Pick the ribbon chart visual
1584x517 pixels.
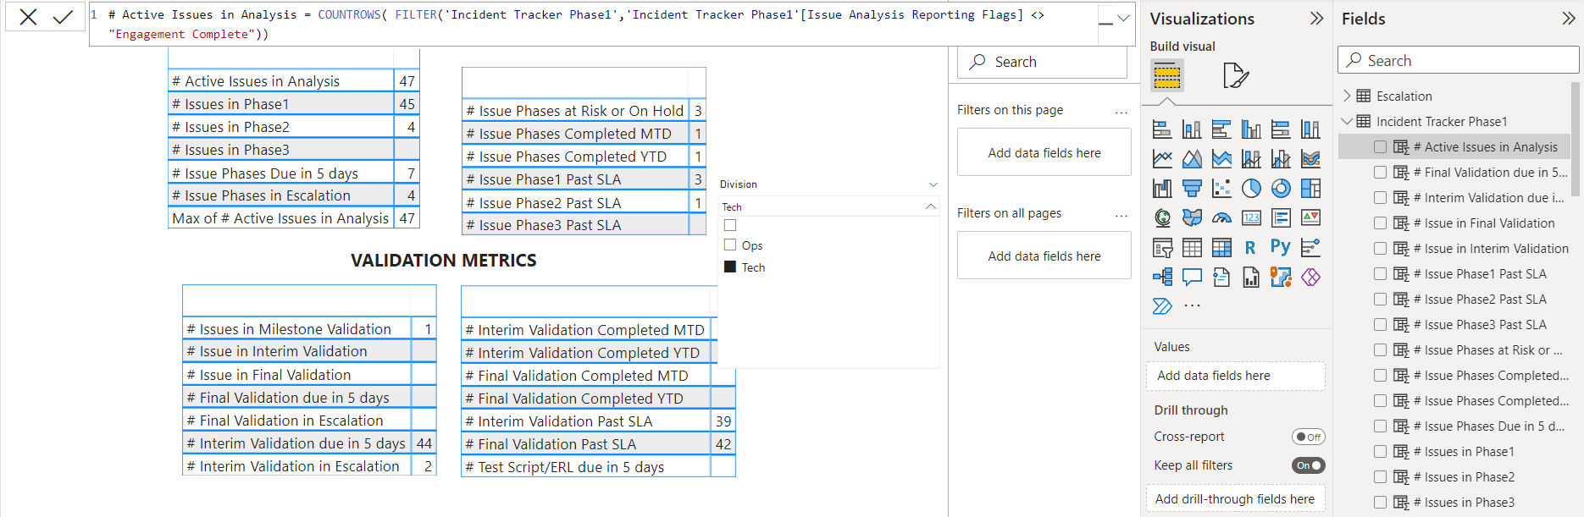click(x=1310, y=159)
